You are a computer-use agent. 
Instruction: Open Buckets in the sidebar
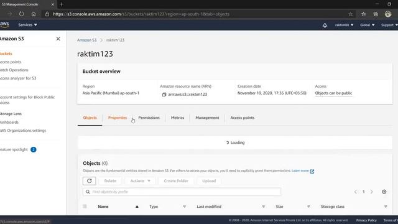click(x=6, y=54)
